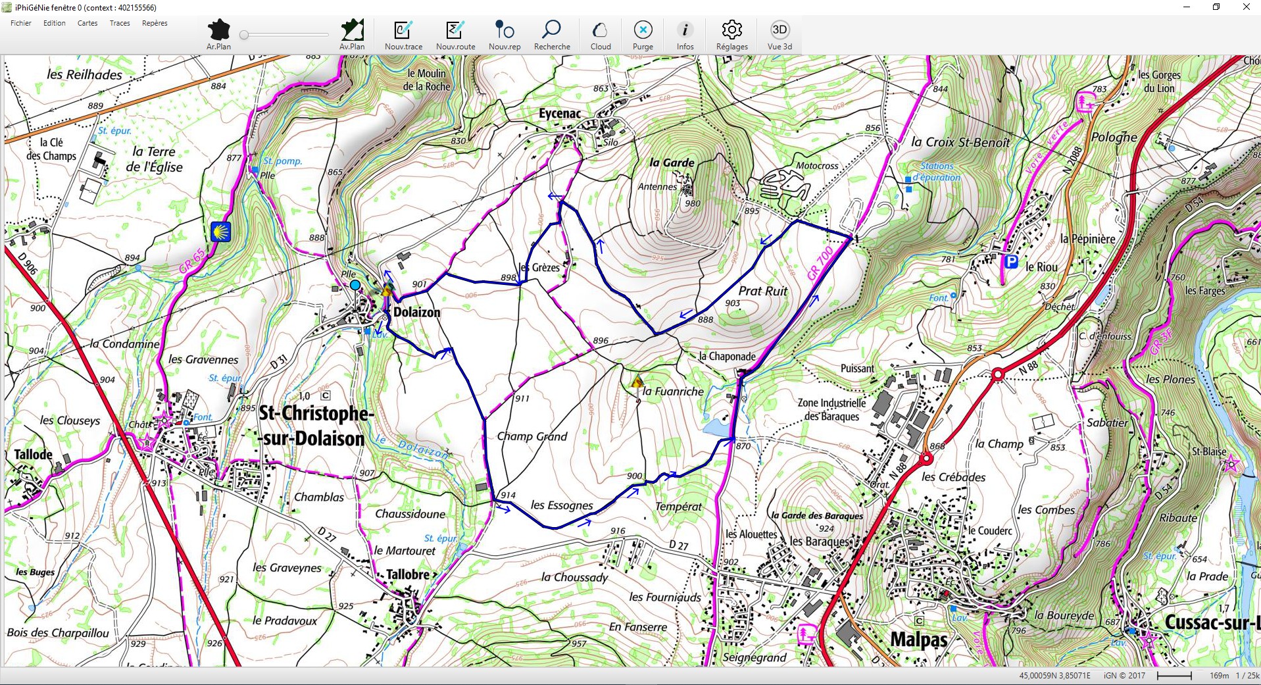Expand the Repères menu
This screenshot has height=685, width=1261.
(x=155, y=23)
